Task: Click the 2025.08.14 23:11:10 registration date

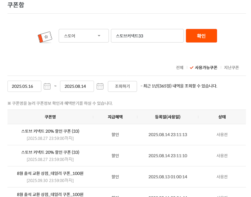Action: coord(168,155)
